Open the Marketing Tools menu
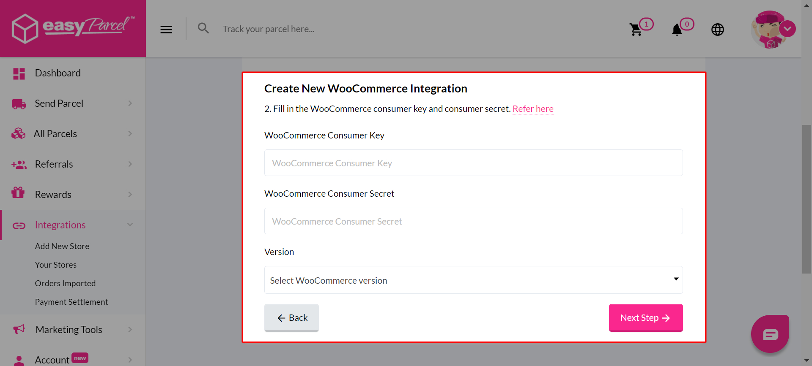This screenshot has width=812, height=366. click(x=69, y=330)
